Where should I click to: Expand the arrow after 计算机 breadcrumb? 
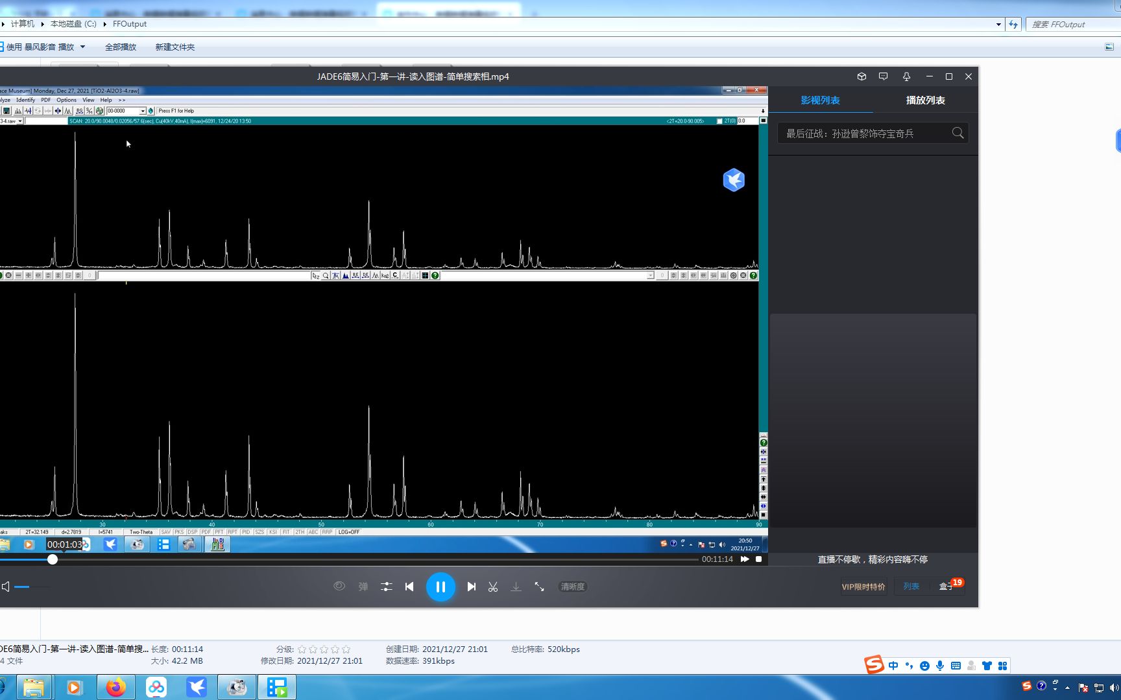[42, 24]
